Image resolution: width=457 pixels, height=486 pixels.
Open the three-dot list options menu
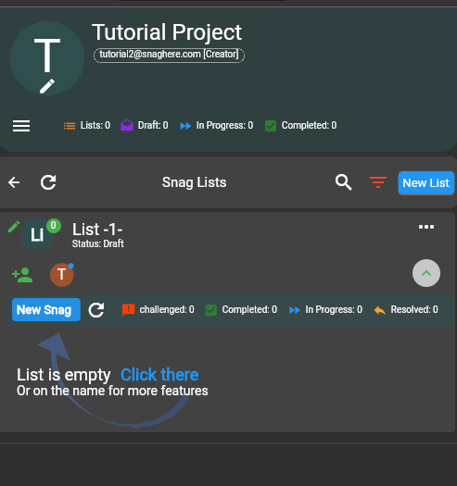click(426, 227)
